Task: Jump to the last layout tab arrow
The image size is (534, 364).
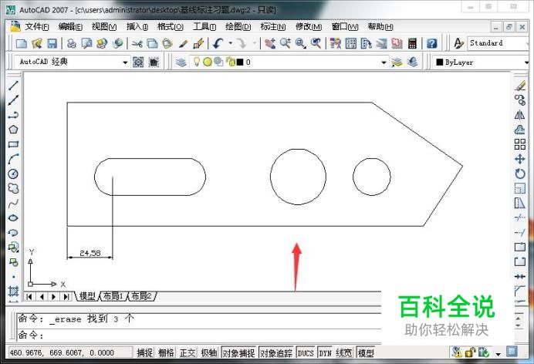Action: (66, 297)
